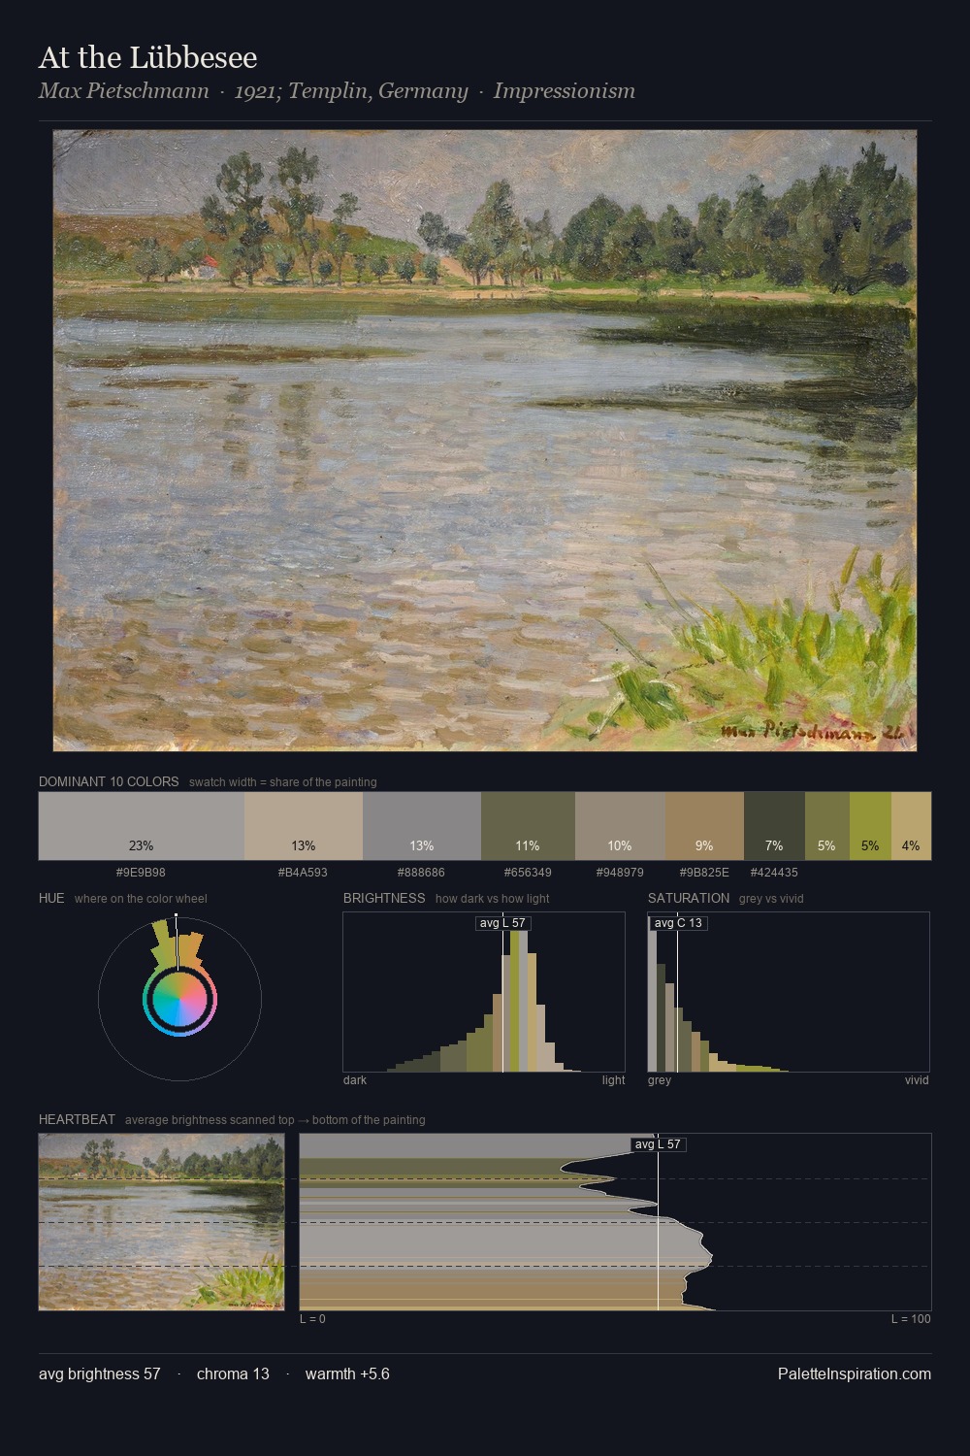The image size is (970, 1456).
Task: Select the #9B825E tan swatch showing 9%
Action: [x=704, y=826]
